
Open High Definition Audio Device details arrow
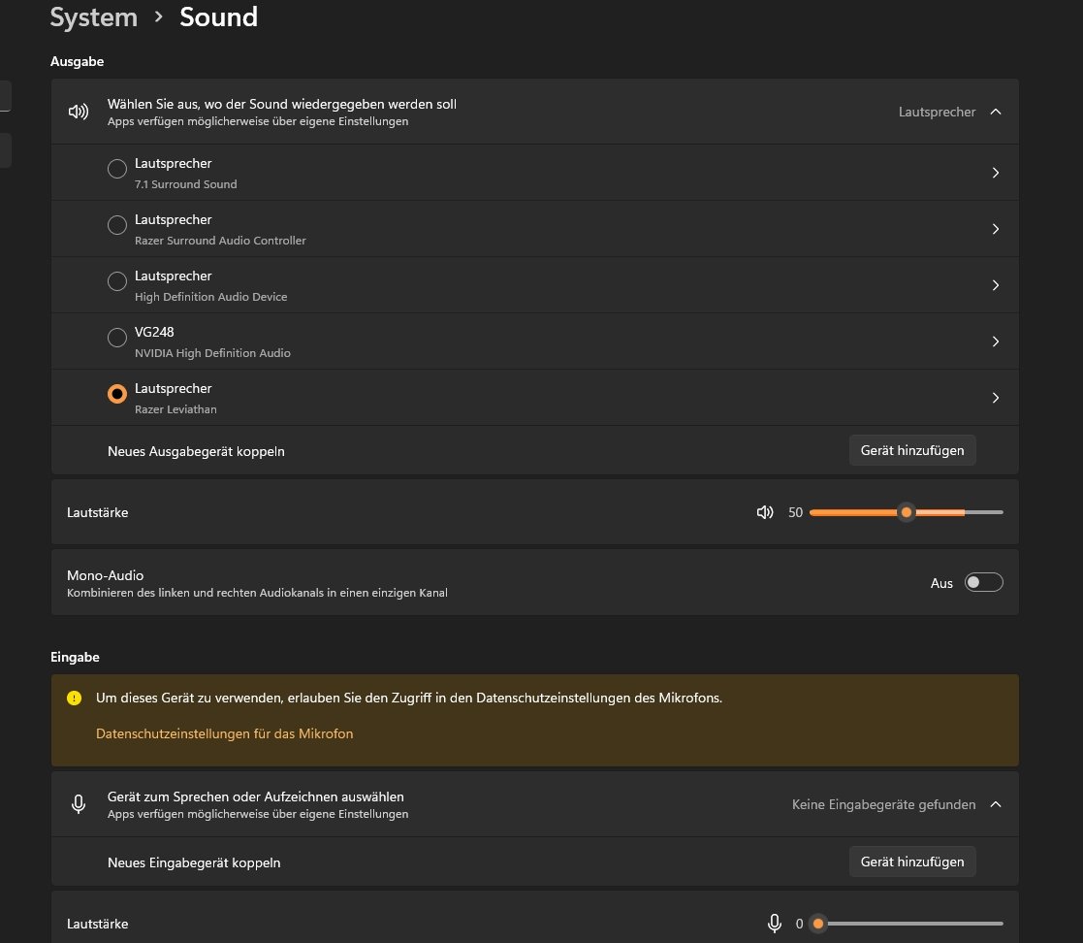(x=996, y=285)
